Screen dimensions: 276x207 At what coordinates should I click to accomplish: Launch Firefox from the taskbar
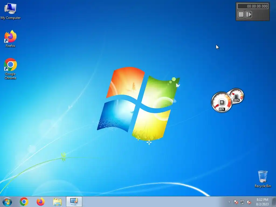tap(41, 202)
